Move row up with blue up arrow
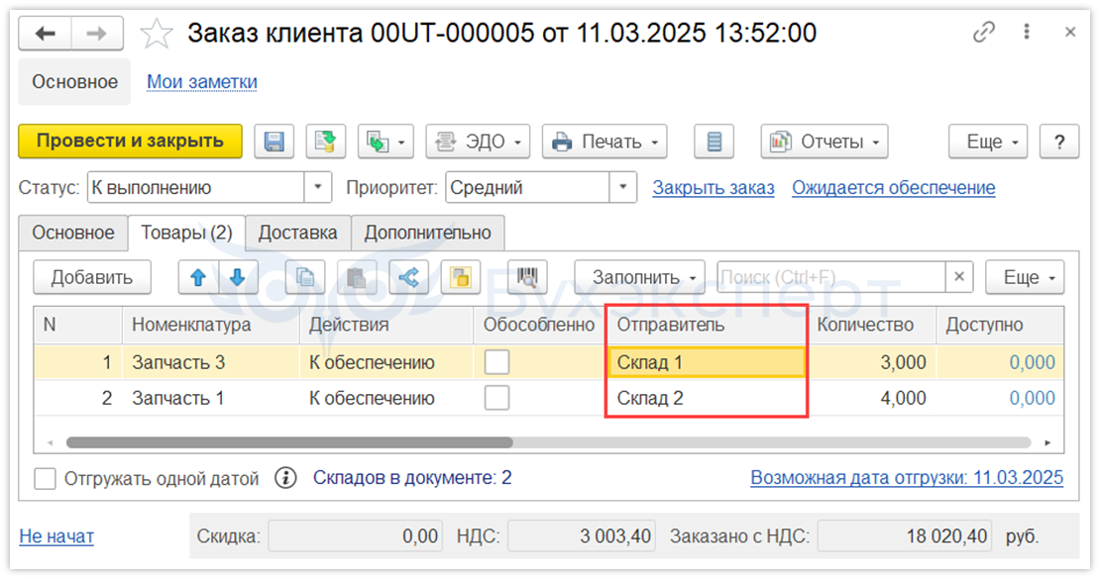The image size is (1100, 579). click(x=198, y=277)
